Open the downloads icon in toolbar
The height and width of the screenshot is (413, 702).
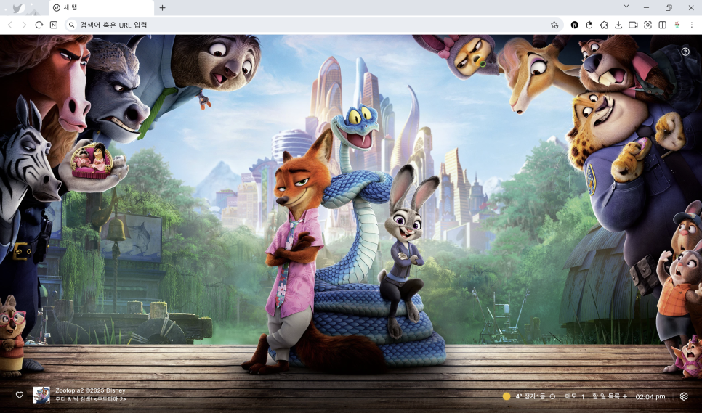(618, 25)
